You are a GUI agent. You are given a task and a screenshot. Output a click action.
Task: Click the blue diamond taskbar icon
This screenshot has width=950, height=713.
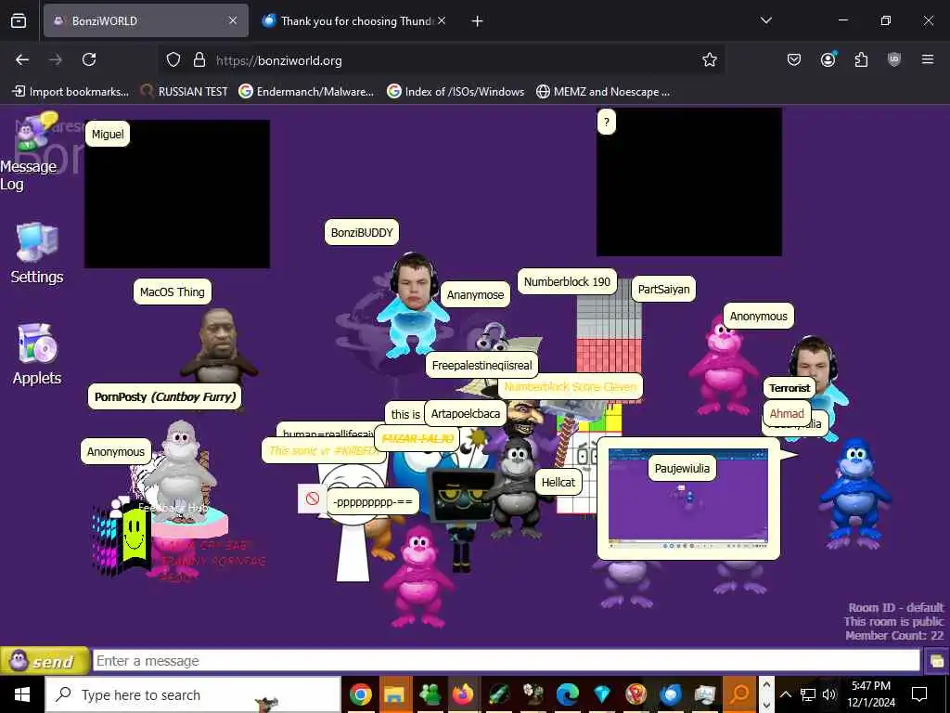[601, 694]
